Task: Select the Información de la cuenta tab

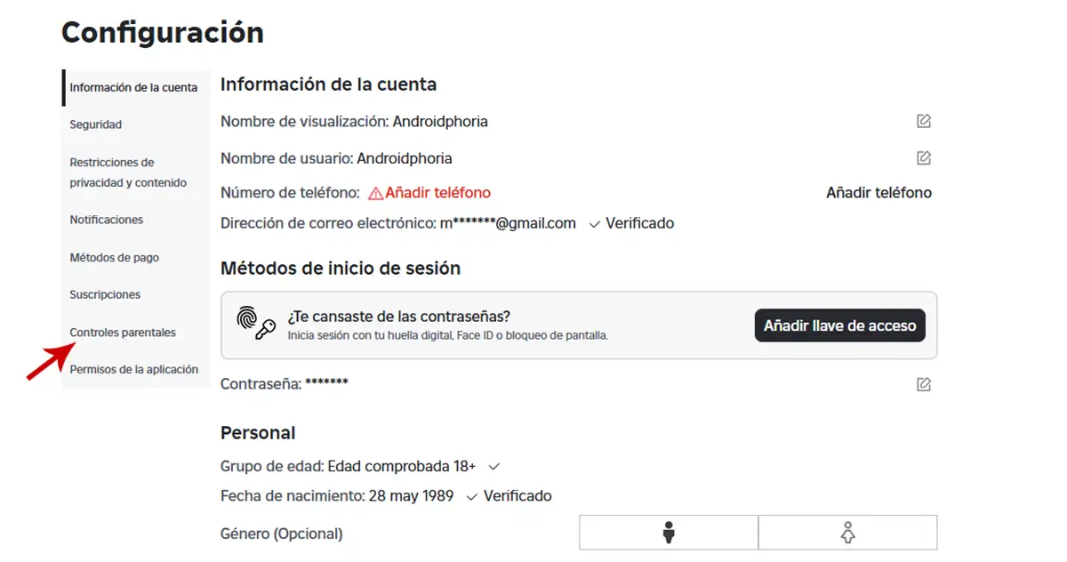Action: 133,87
